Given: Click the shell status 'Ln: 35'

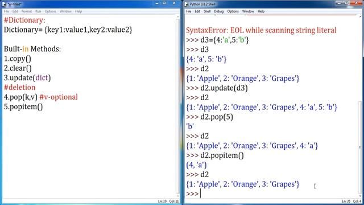Looking at the screenshot, I should pyautogui.click(x=346, y=201).
